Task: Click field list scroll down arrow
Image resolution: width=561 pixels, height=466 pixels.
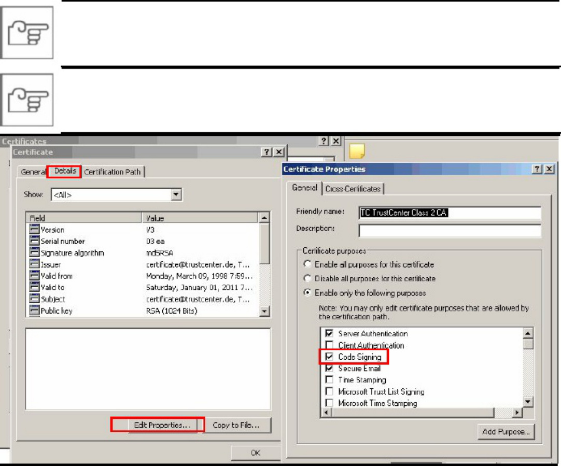Action: coord(264,311)
